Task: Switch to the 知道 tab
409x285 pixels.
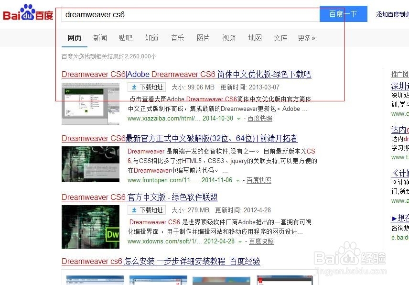Action: [151, 38]
